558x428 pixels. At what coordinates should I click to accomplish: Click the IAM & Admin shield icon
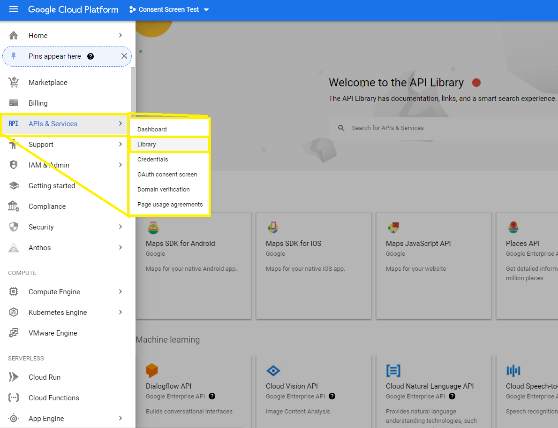coord(14,165)
